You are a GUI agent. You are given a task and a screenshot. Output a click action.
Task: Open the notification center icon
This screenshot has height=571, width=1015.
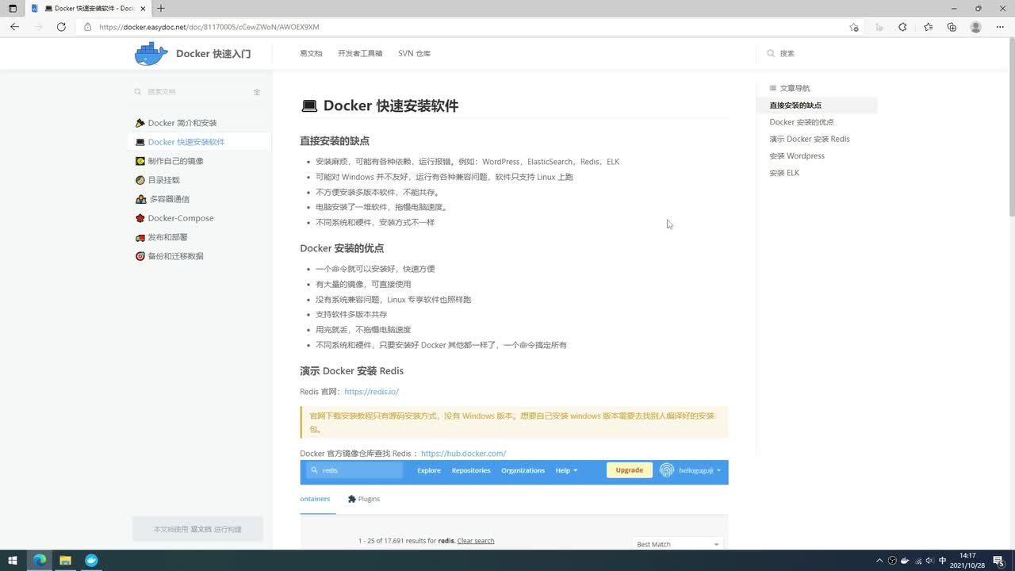pos(998,561)
